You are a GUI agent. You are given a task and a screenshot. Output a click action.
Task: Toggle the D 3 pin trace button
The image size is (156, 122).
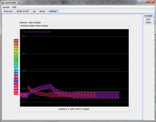[16, 49]
